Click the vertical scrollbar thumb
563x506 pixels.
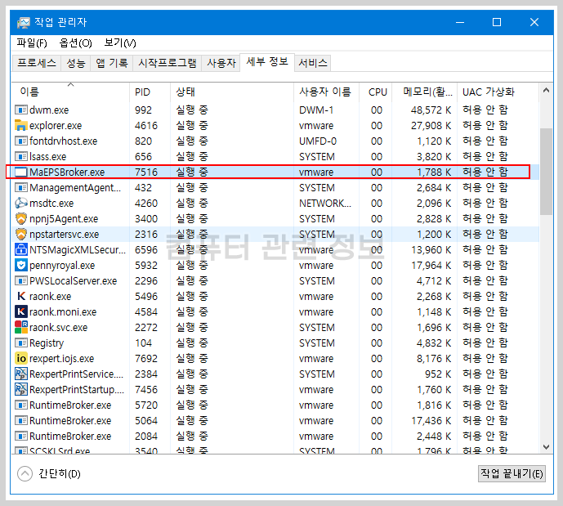coord(546,172)
